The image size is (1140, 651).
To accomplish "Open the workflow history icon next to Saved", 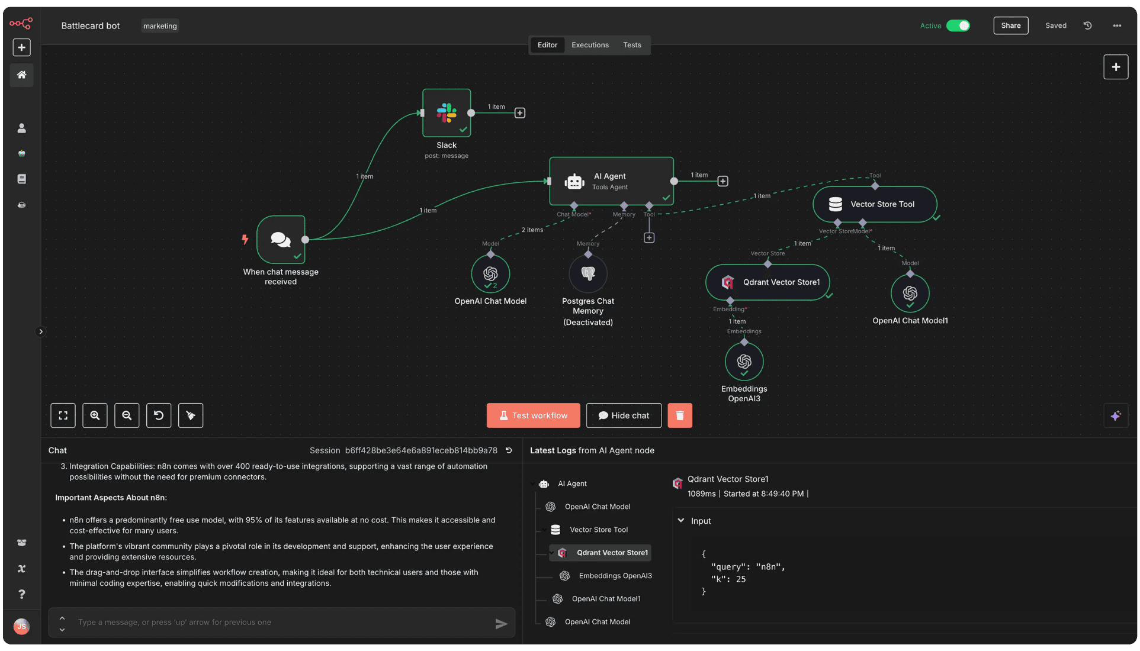I will tap(1088, 25).
